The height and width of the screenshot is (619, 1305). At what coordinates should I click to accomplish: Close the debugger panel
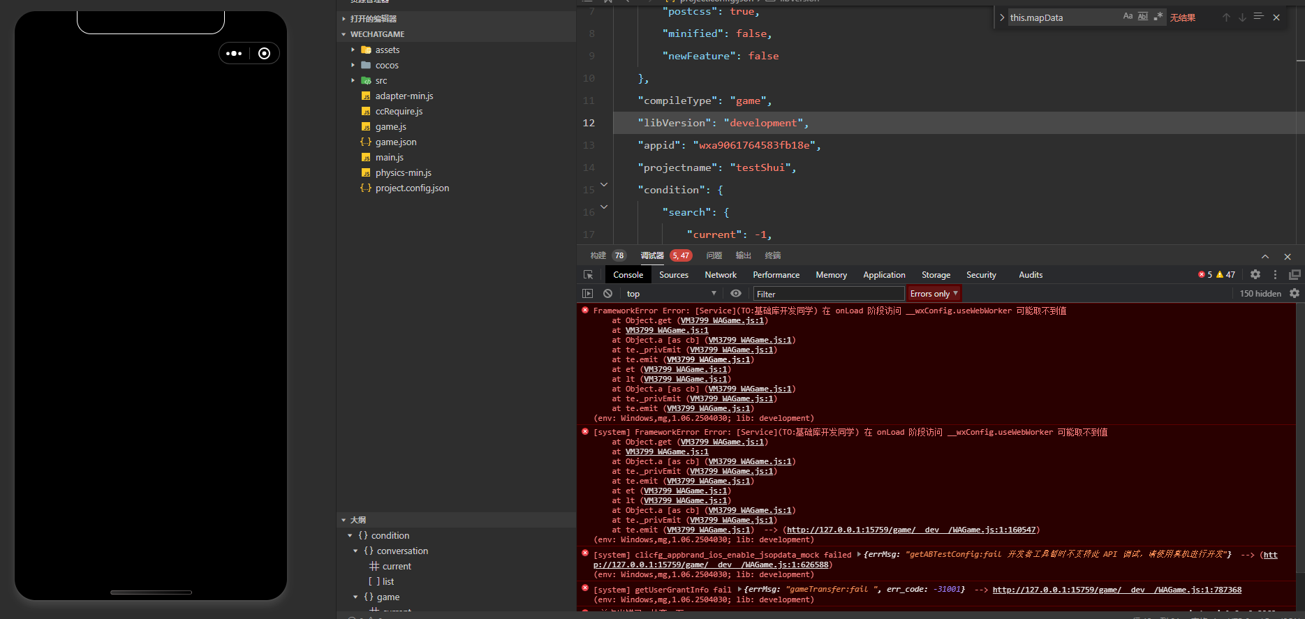coord(1288,257)
